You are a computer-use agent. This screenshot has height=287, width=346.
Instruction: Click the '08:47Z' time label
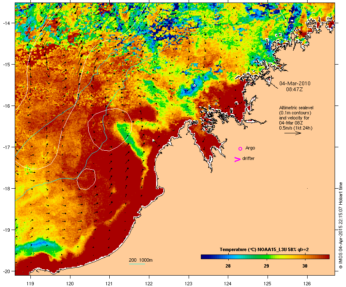pos(295,89)
